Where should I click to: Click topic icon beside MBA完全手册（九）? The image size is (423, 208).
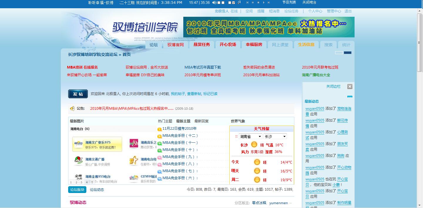click(x=160, y=157)
